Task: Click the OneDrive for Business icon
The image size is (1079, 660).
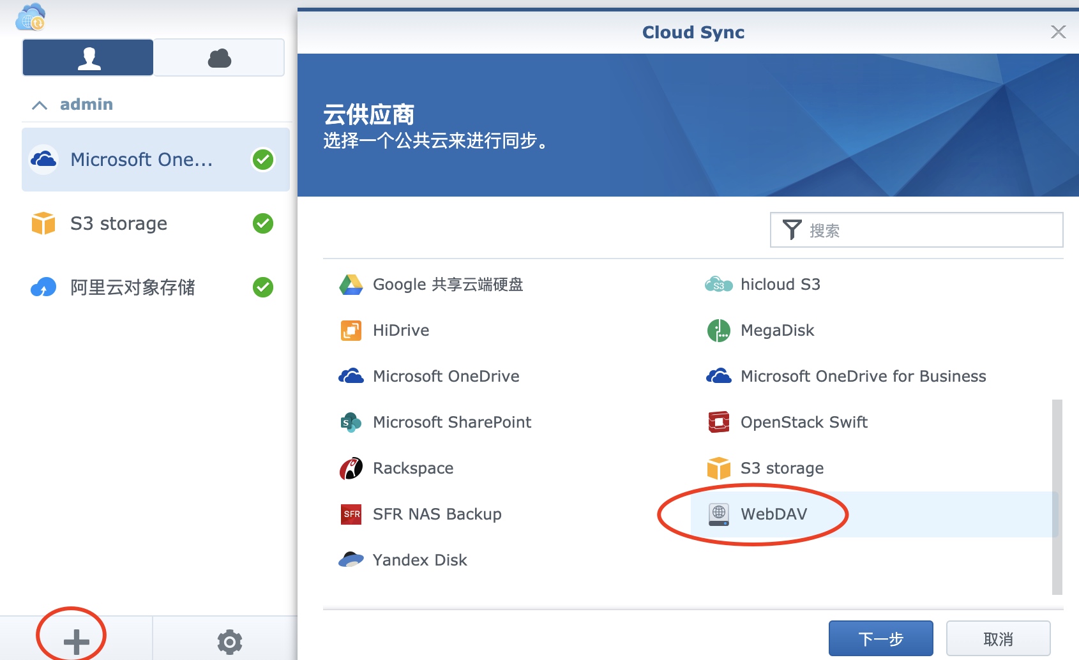Action: coord(719,377)
